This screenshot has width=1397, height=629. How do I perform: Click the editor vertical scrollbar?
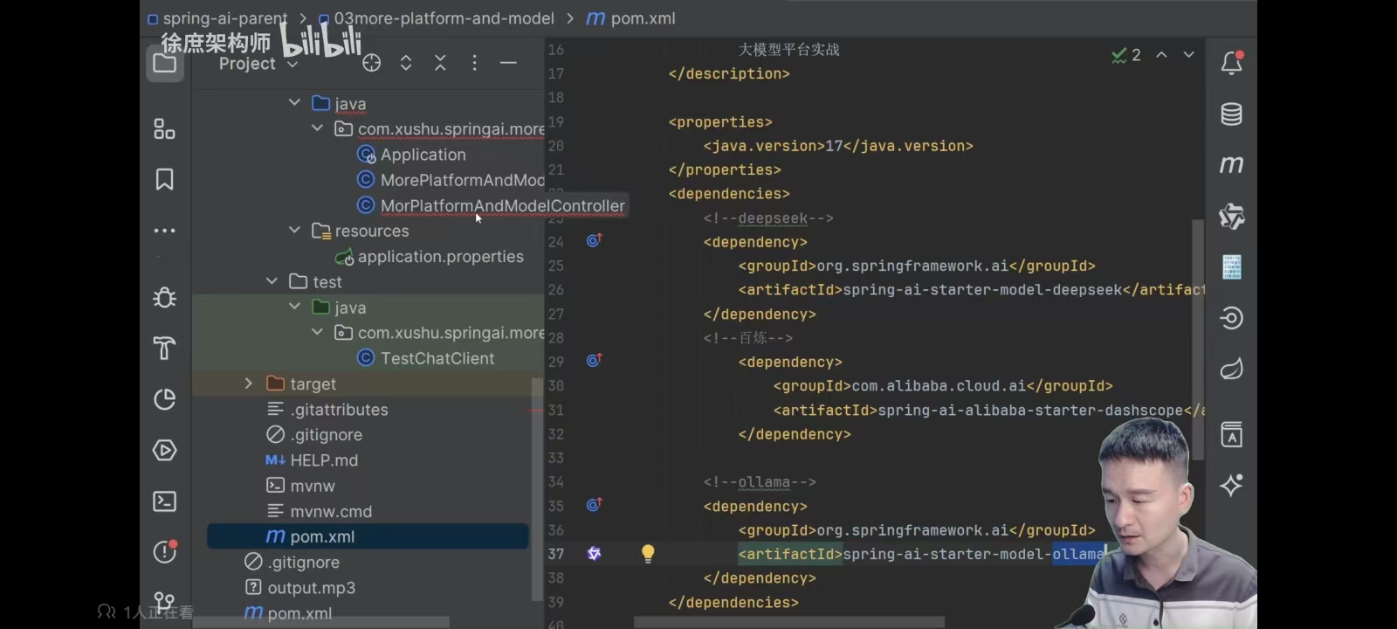(x=1198, y=341)
